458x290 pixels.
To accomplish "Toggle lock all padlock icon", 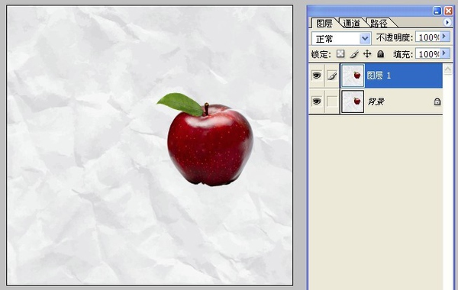I will [380, 53].
